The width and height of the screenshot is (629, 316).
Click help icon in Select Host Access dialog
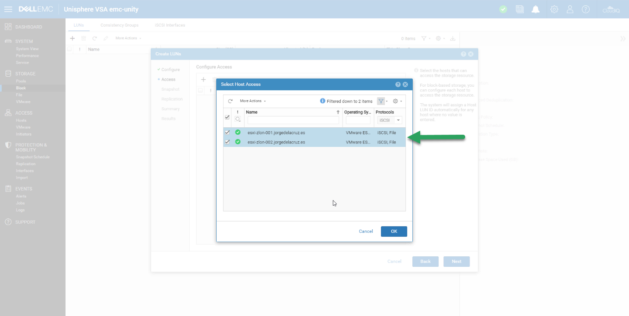[398, 85]
